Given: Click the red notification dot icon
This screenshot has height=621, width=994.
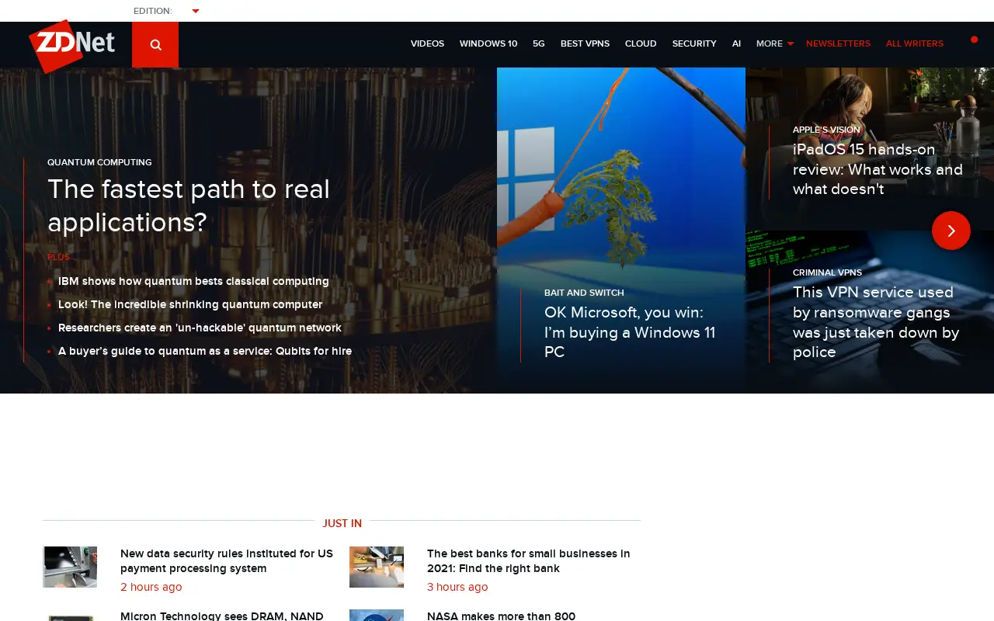Looking at the screenshot, I should (x=974, y=40).
